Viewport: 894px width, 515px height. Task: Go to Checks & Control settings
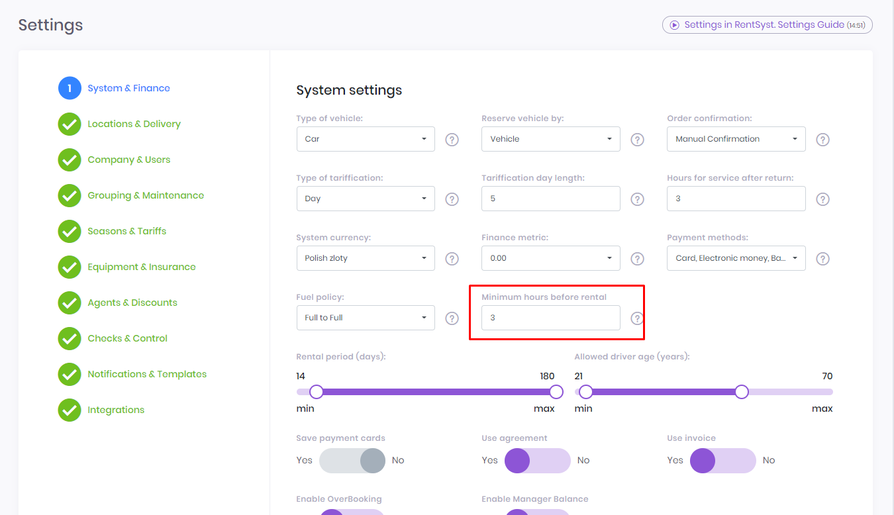[x=128, y=338]
